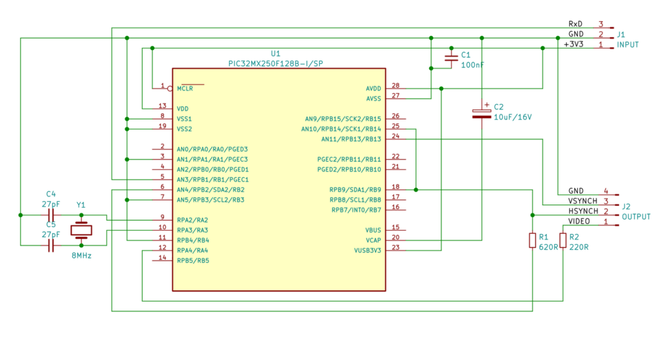This screenshot has width=655, height=340.
Task: Select the R2 resistor symbol
Action: point(563,240)
